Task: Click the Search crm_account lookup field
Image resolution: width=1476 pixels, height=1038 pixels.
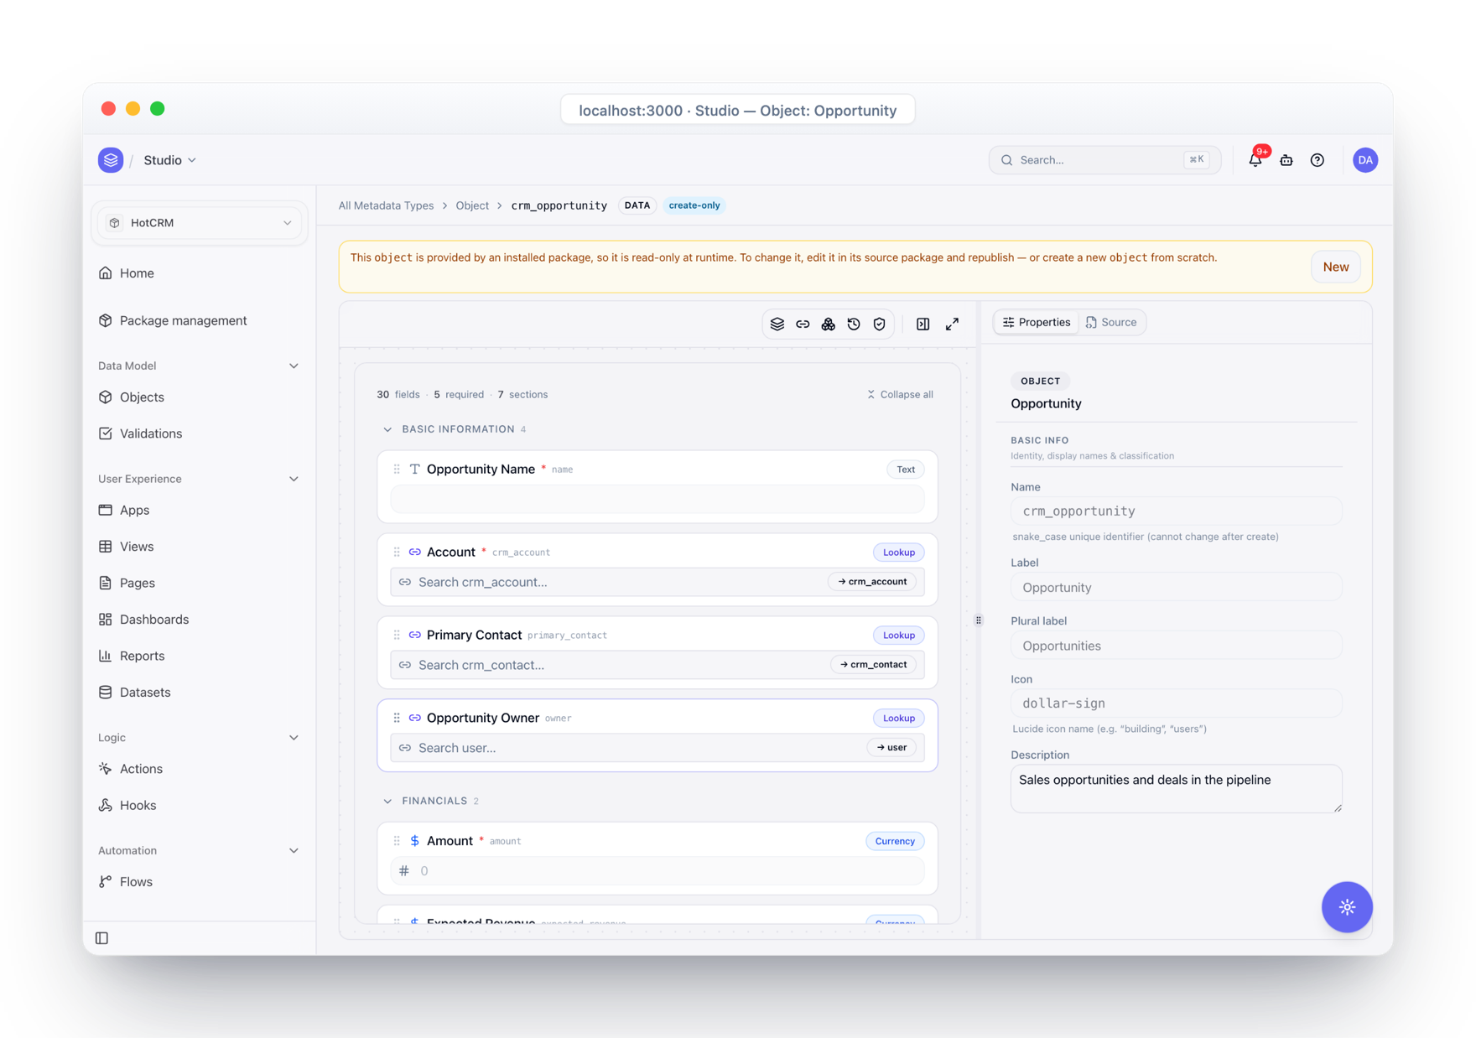Action: click(x=657, y=582)
